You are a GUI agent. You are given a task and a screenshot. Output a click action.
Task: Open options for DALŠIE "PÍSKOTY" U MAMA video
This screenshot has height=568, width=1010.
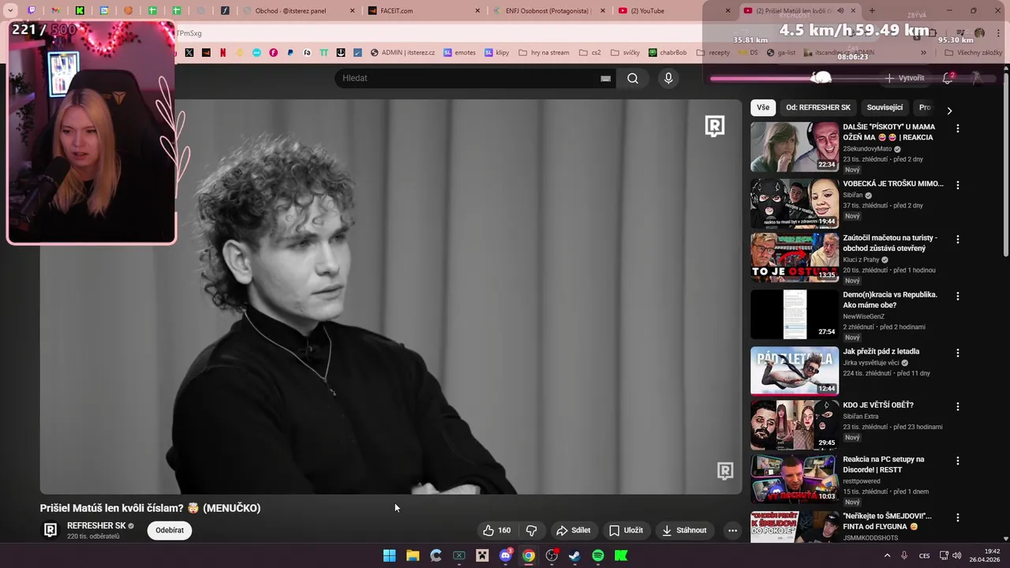958,129
